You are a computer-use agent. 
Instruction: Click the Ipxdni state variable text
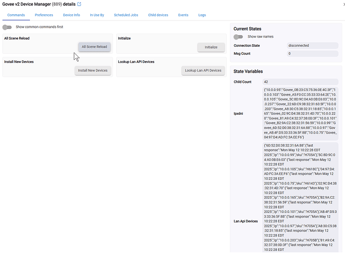300,112
